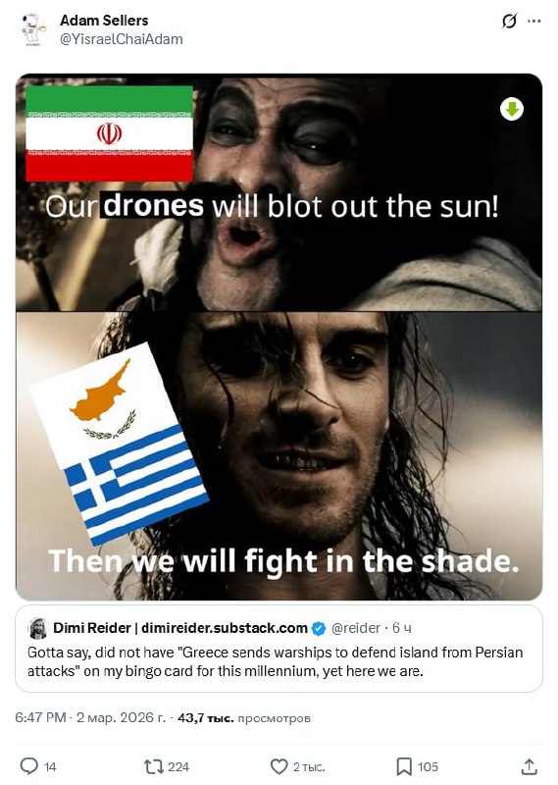The height and width of the screenshot is (785, 558).
Task: Open the Adam Sellers display name link
Action: (x=104, y=21)
